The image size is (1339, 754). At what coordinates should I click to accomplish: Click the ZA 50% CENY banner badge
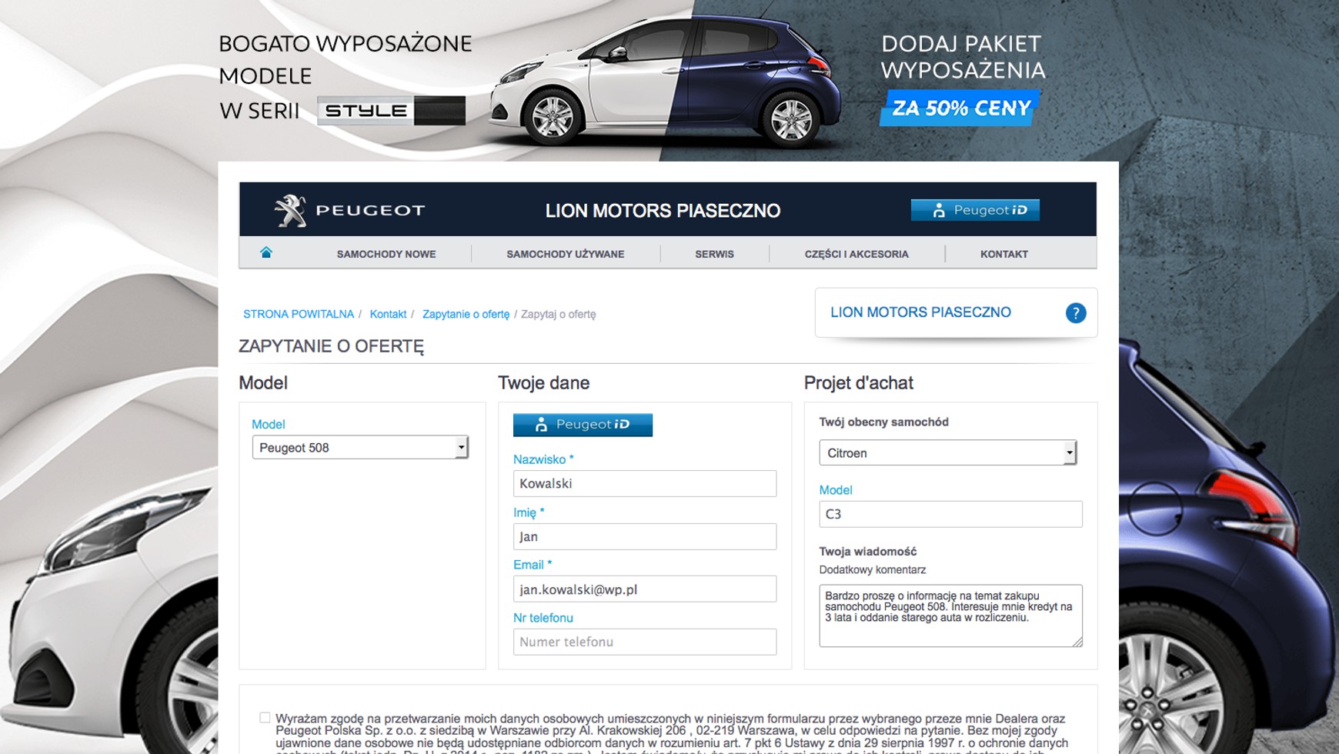[960, 108]
